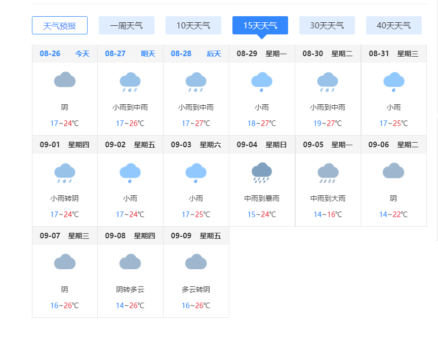Click the 09-02 date header
Screen dimensions: 438x338
click(x=115, y=145)
